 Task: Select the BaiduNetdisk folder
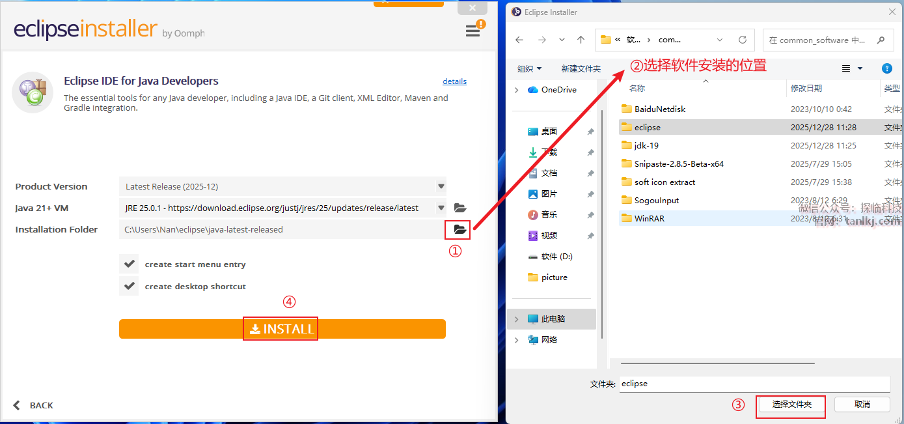tap(660, 109)
